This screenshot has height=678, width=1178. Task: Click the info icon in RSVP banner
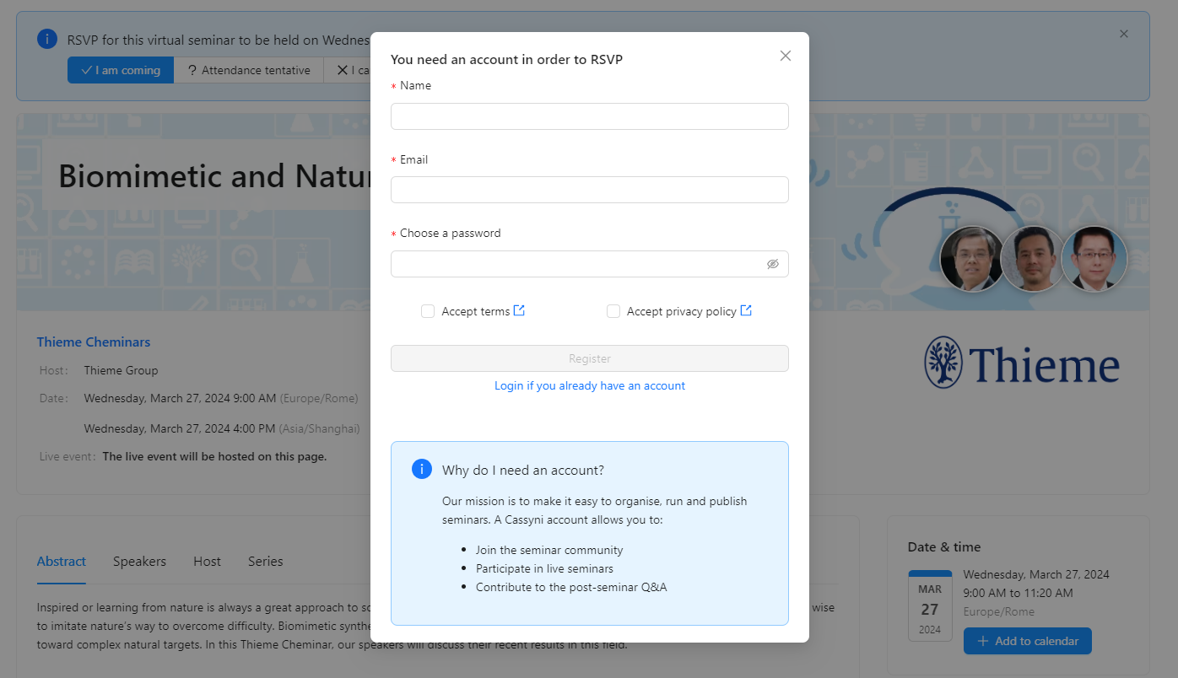coord(47,39)
